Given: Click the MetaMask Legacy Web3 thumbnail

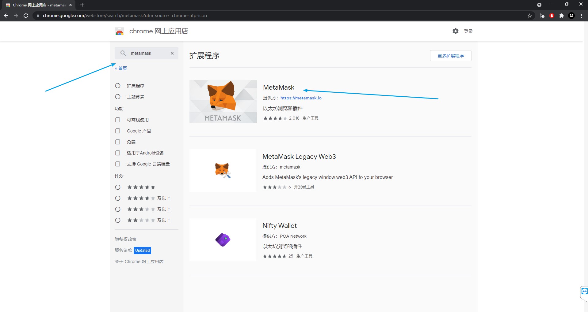Looking at the screenshot, I should click(223, 171).
